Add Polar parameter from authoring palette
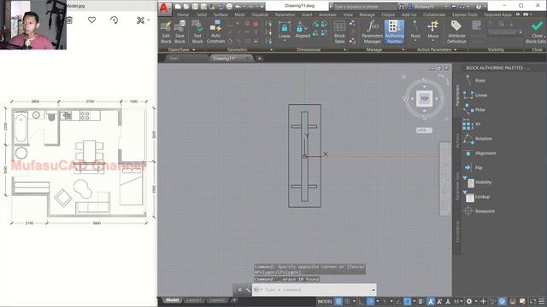Image resolution: width=547 pixels, height=307 pixels. pos(474,110)
